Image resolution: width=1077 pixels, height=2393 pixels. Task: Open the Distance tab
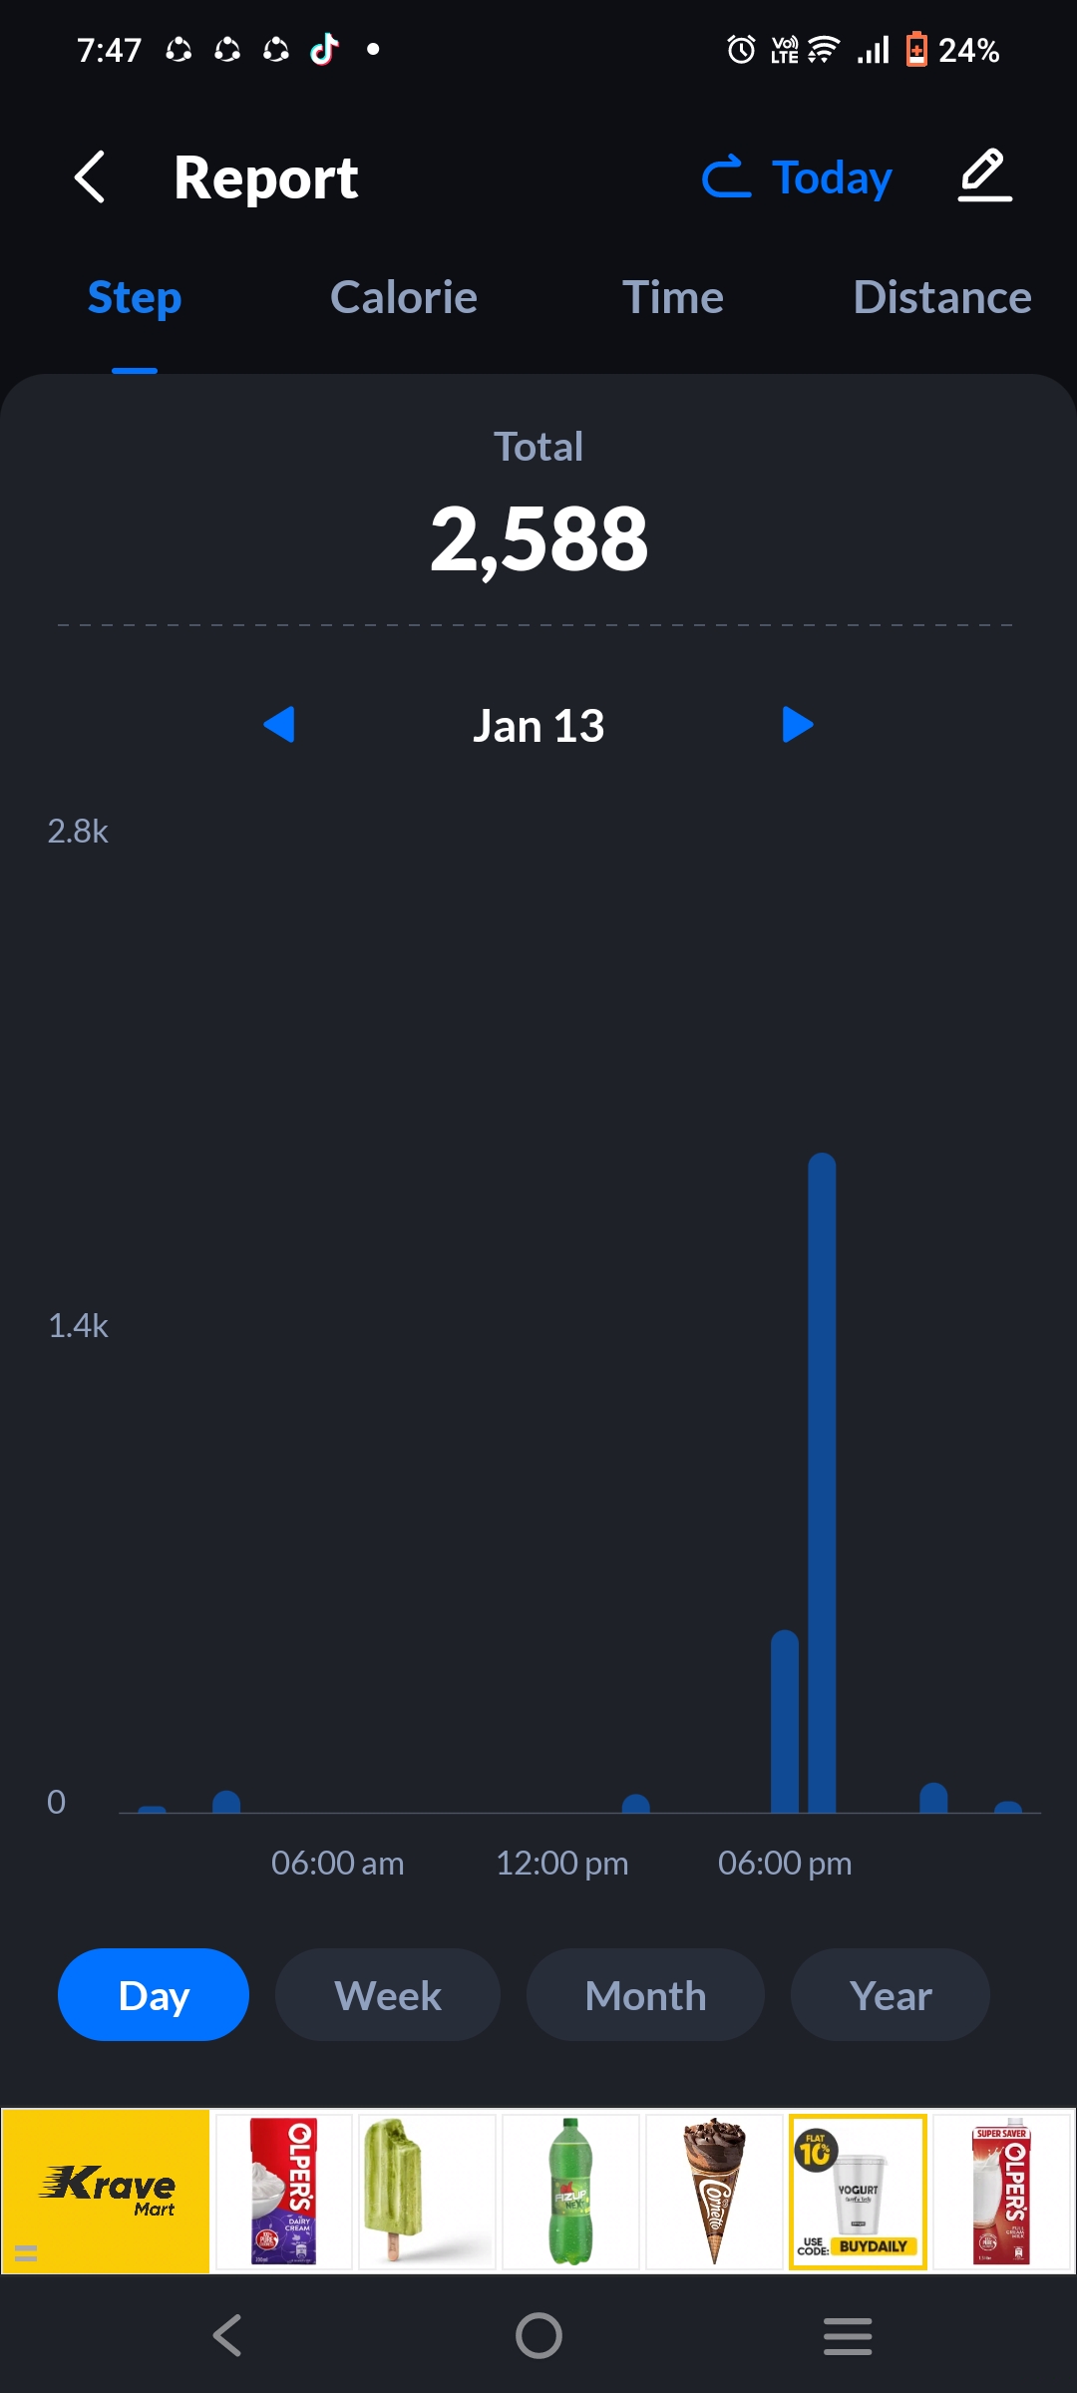[941, 297]
